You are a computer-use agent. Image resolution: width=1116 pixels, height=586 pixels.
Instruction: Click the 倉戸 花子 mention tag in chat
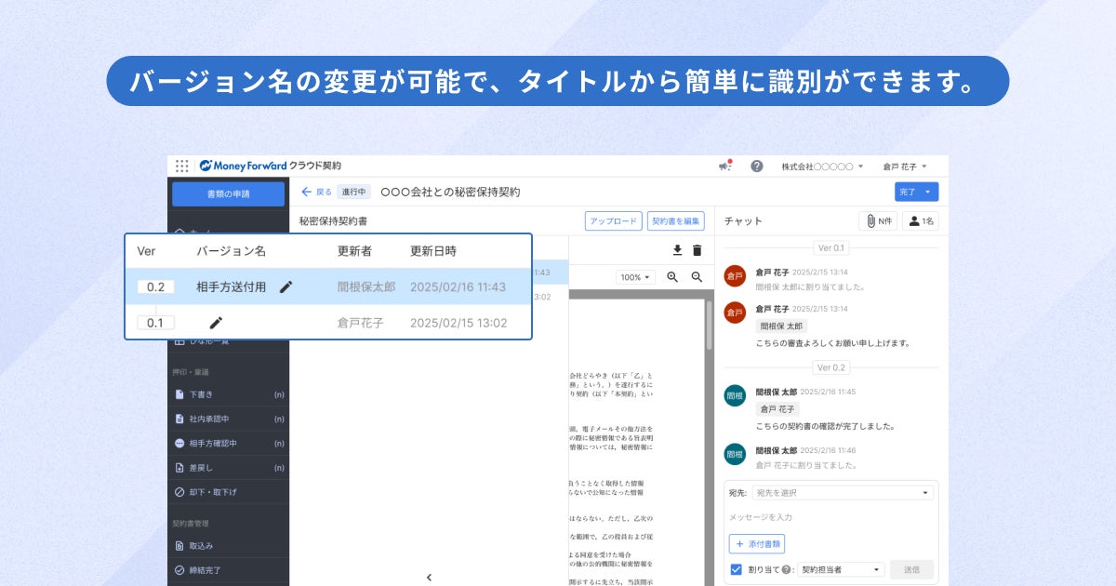coord(777,409)
